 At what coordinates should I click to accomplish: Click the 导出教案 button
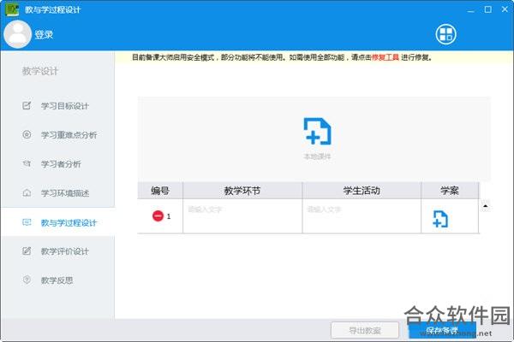click(x=365, y=331)
